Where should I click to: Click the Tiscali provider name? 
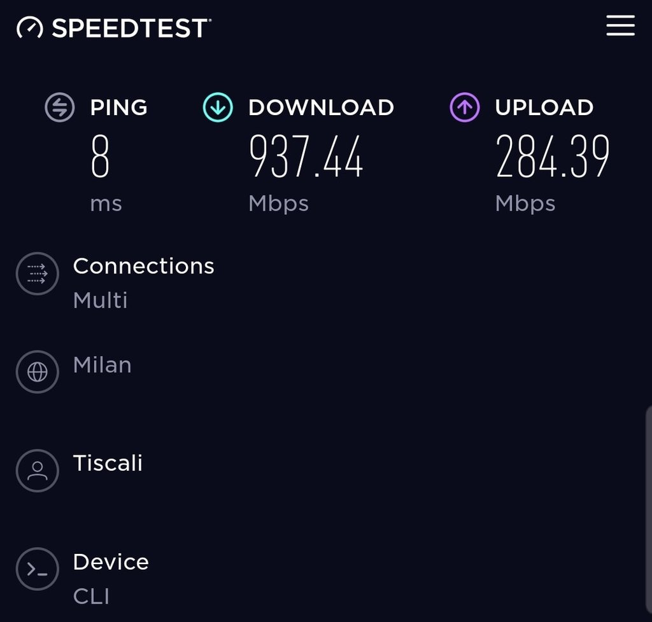point(108,463)
